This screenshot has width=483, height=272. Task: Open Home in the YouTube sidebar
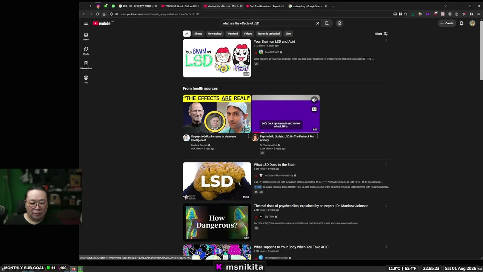pos(86,36)
